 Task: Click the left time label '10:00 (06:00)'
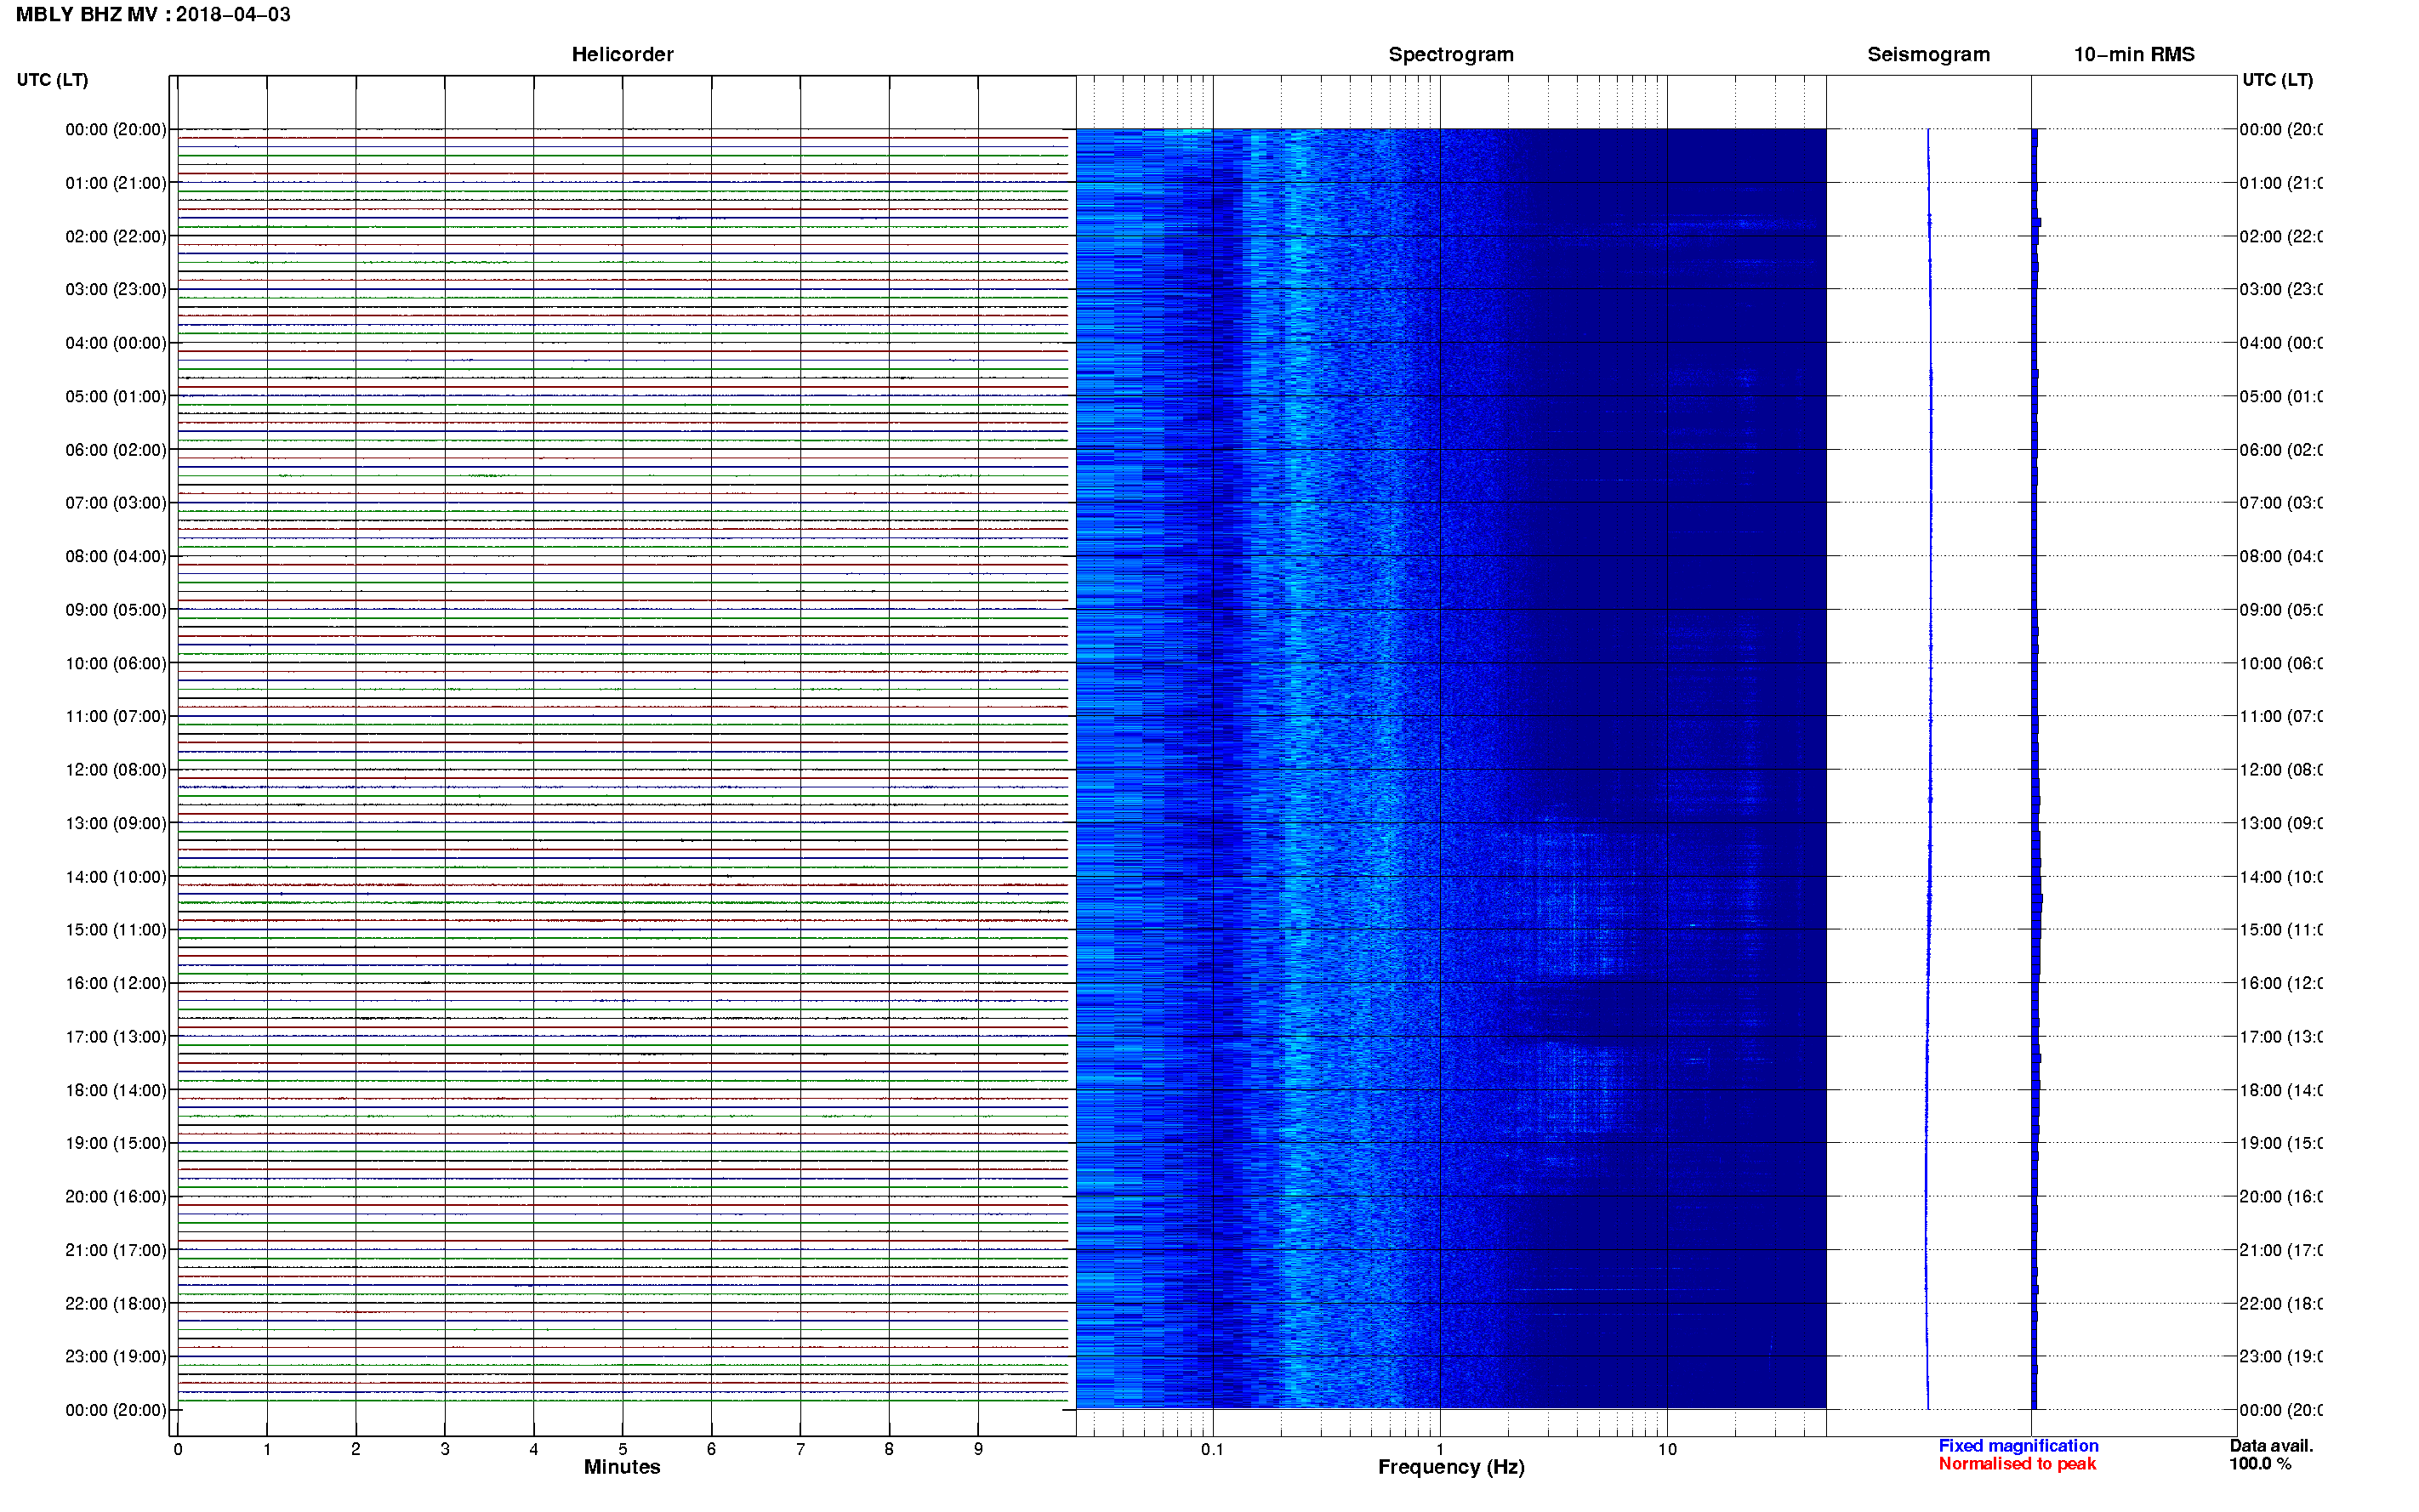(116, 664)
